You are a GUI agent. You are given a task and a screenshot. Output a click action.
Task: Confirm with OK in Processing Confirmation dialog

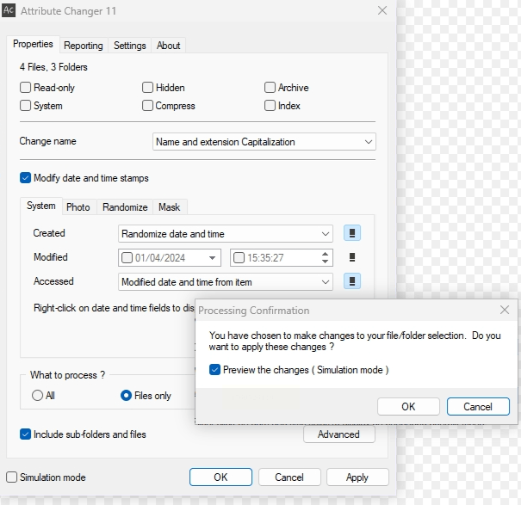[x=408, y=406]
